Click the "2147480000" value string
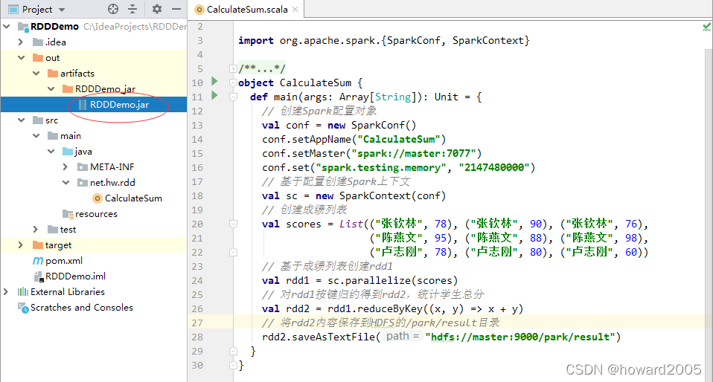The image size is (713, 382). (x=494, y=167)
